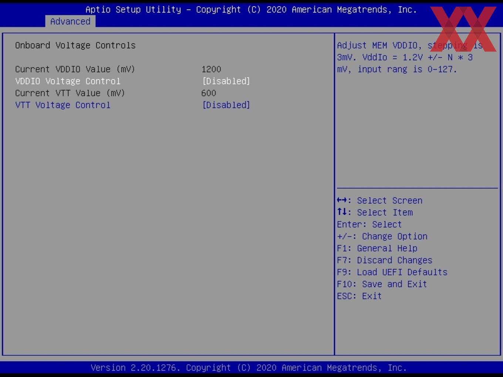
Task: Click the F10: Save and Exit hint
Action: point(382,284)
